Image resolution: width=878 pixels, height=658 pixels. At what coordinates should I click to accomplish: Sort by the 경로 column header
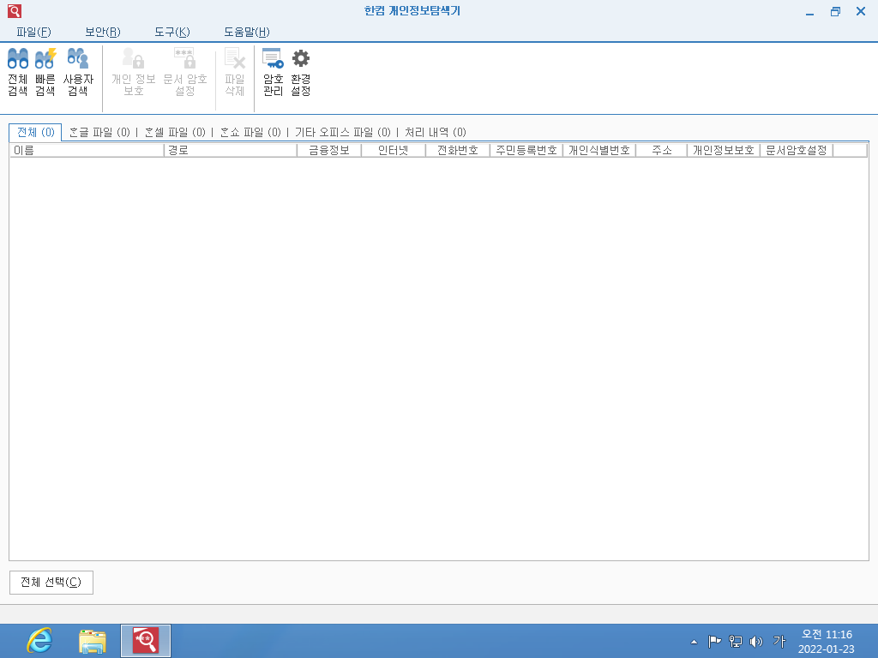click(230, 150)
